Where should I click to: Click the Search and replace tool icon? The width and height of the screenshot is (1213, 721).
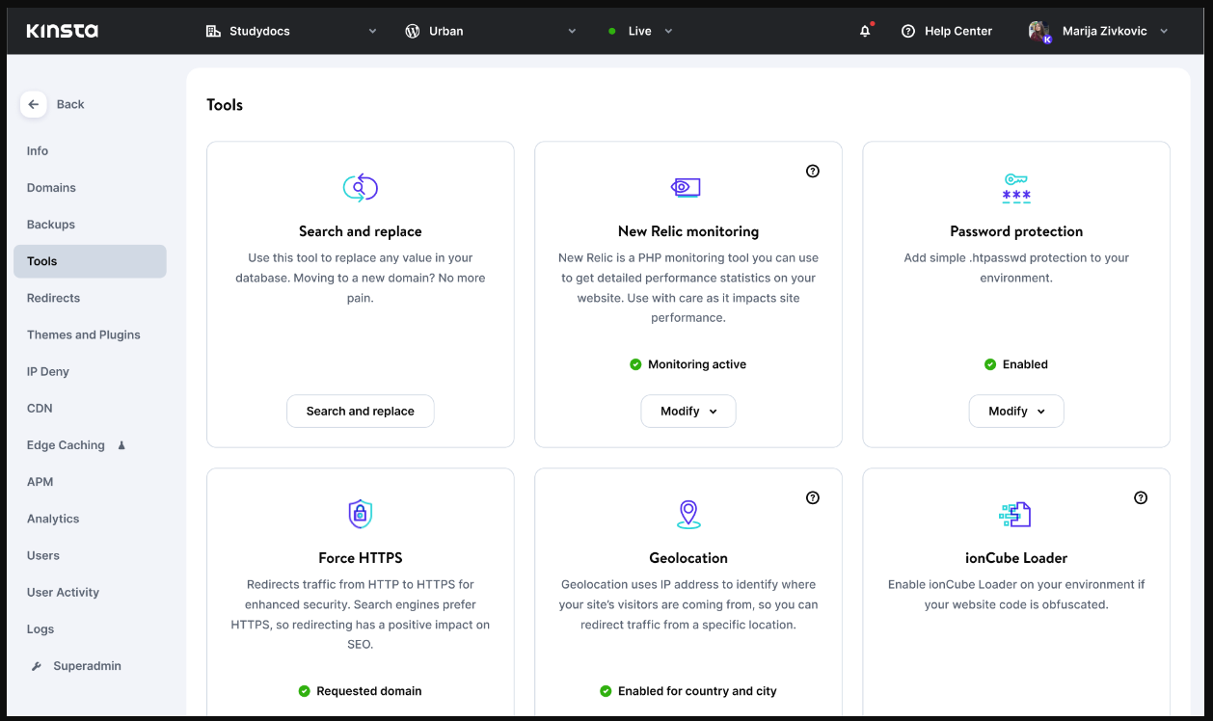click(360, 187)
